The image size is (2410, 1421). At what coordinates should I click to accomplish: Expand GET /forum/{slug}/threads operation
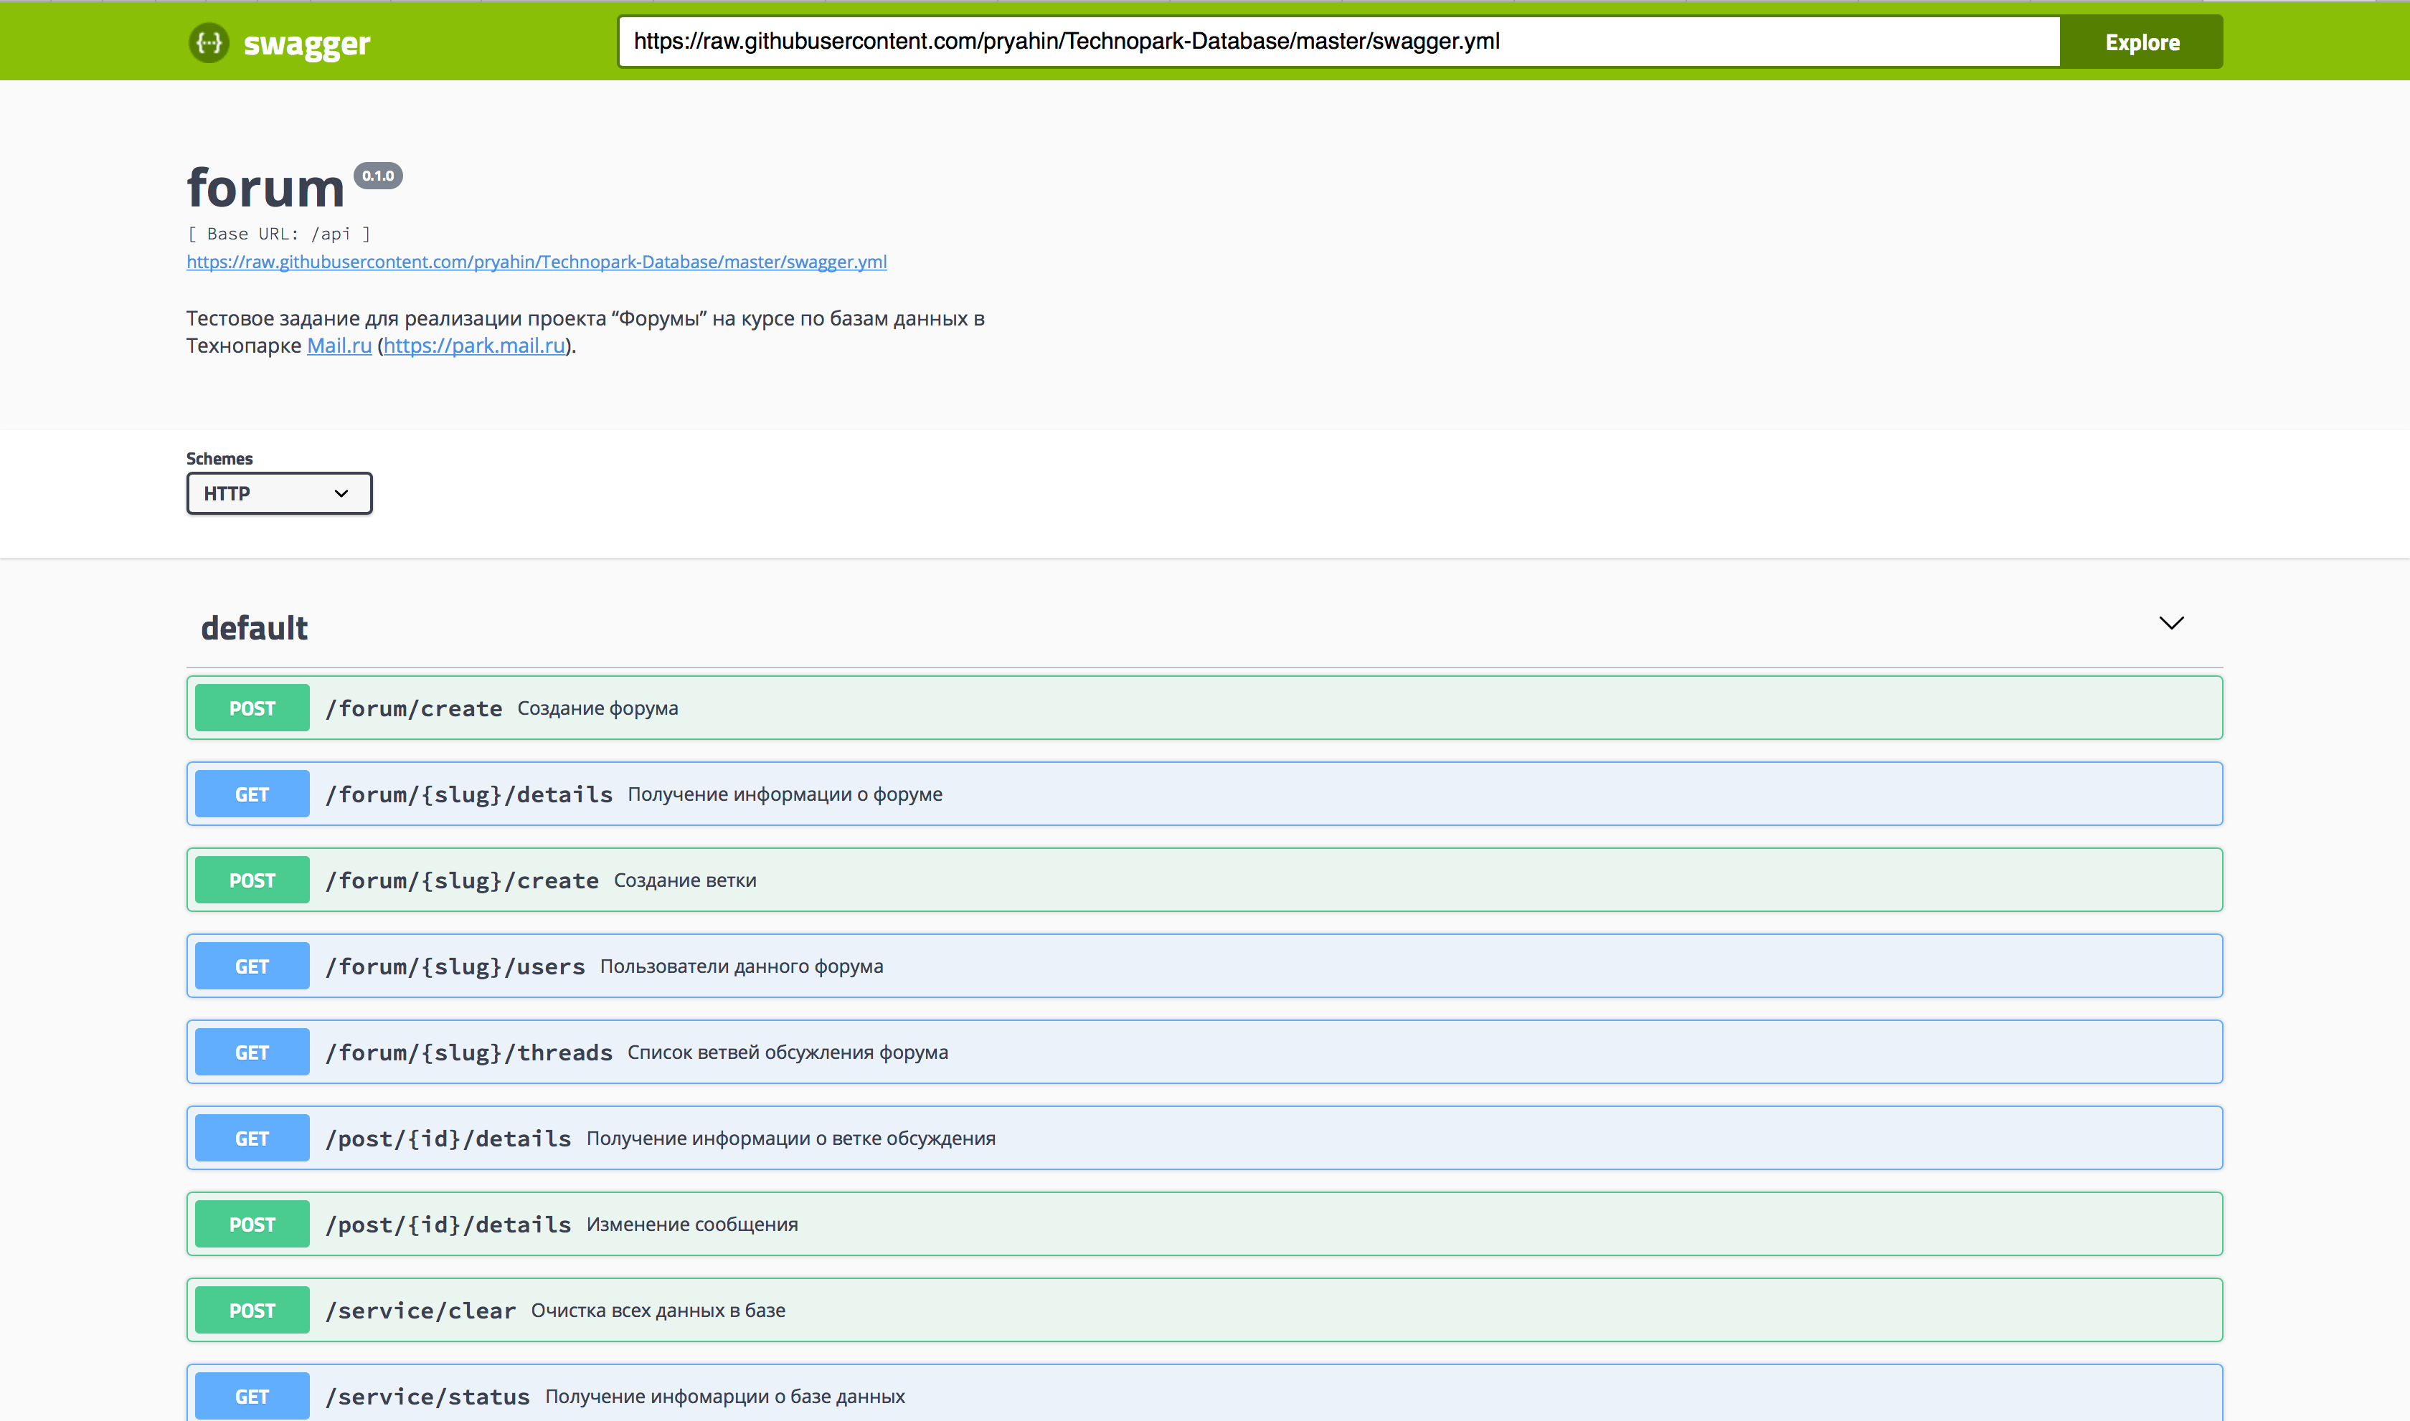pos(1204,1052)
